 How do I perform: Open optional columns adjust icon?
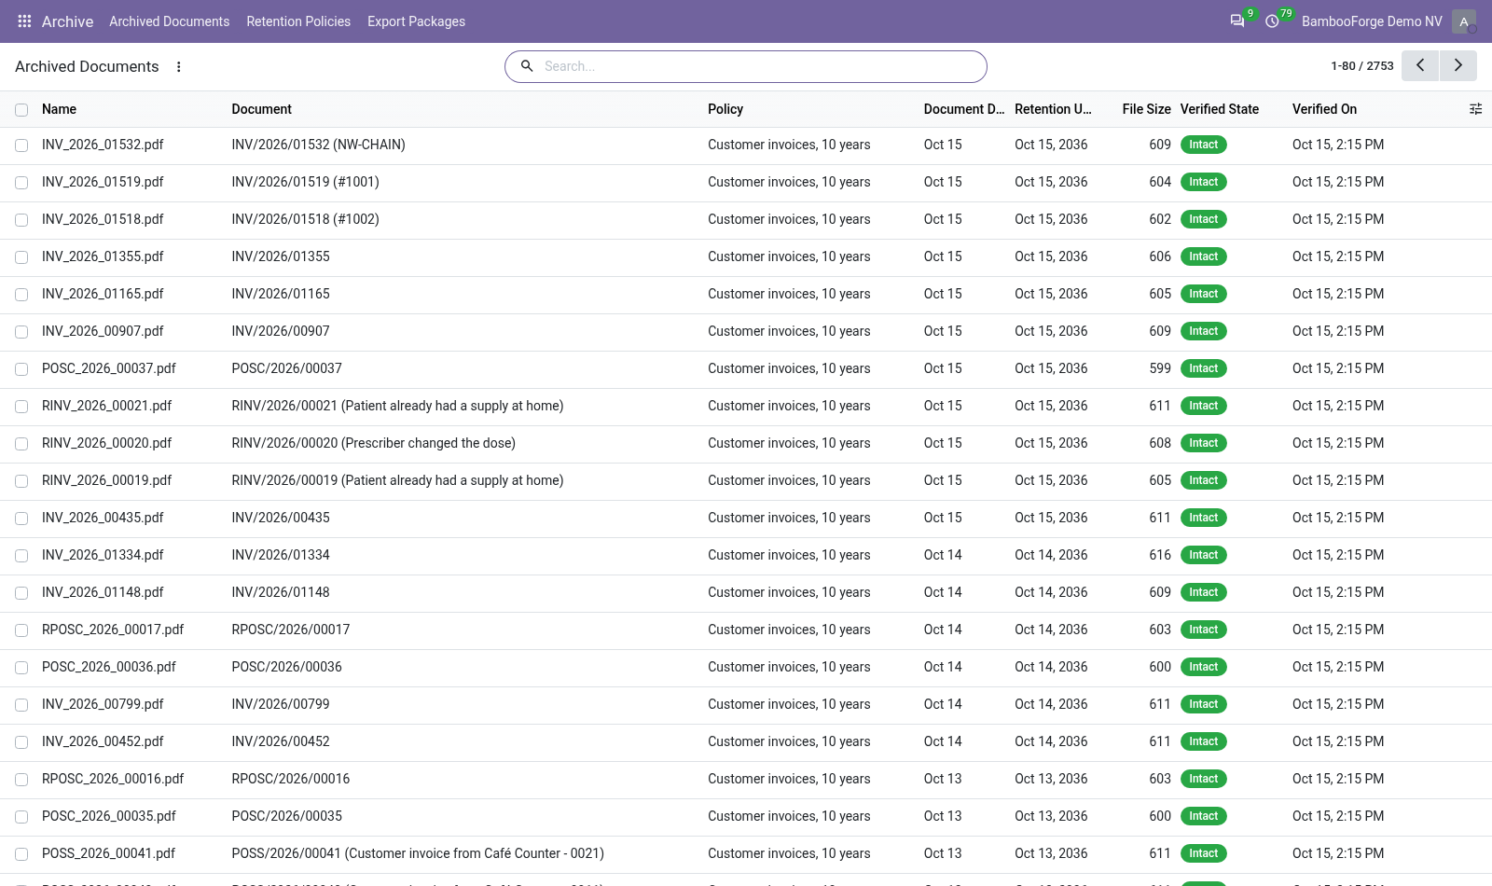click(x=1475, y=109)
